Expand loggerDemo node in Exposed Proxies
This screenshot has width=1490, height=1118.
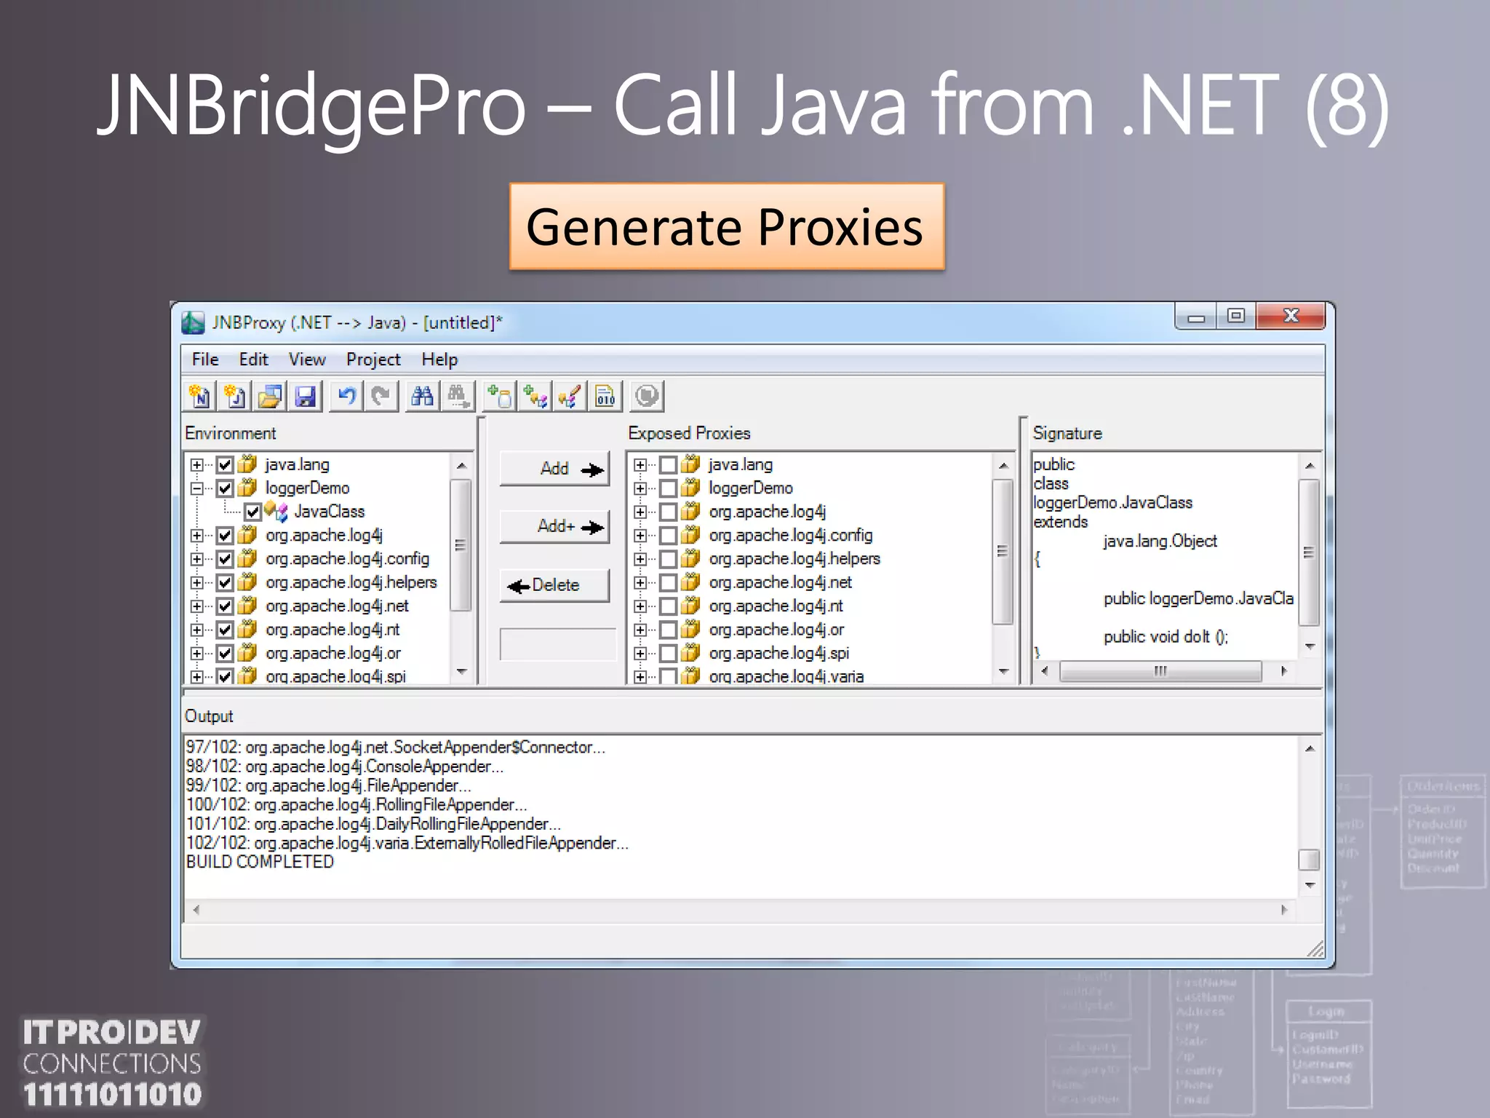coord(640,488)
